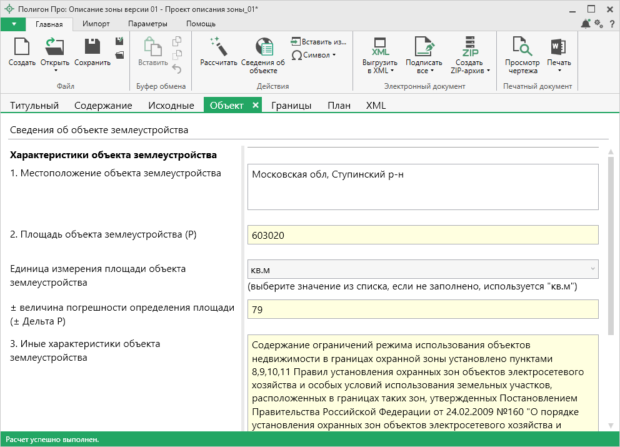Close the Объект tab with X
This screenshot has height=447, width=620.
pyautogui.click(x=255, y=106)
